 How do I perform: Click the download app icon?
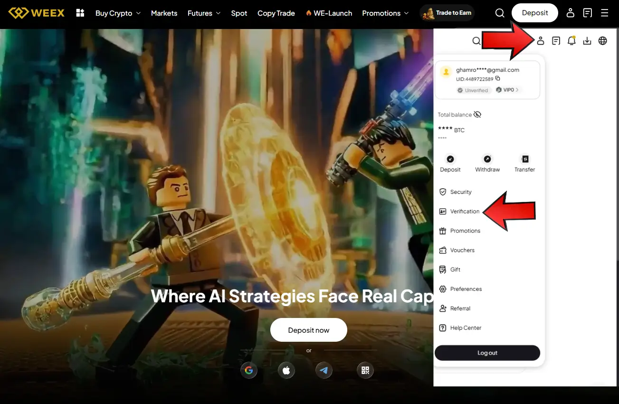pos(587,41)
